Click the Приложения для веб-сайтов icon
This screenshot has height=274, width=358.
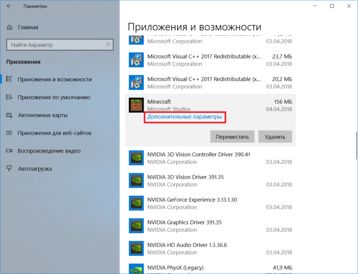pos(9,133)
